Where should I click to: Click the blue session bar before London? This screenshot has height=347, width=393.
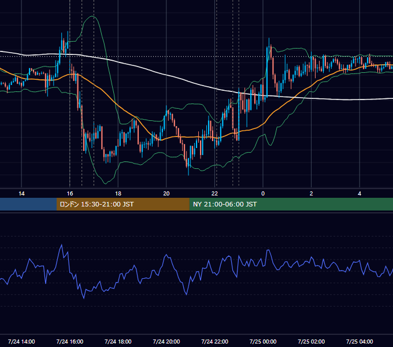(x=28, y=204)
